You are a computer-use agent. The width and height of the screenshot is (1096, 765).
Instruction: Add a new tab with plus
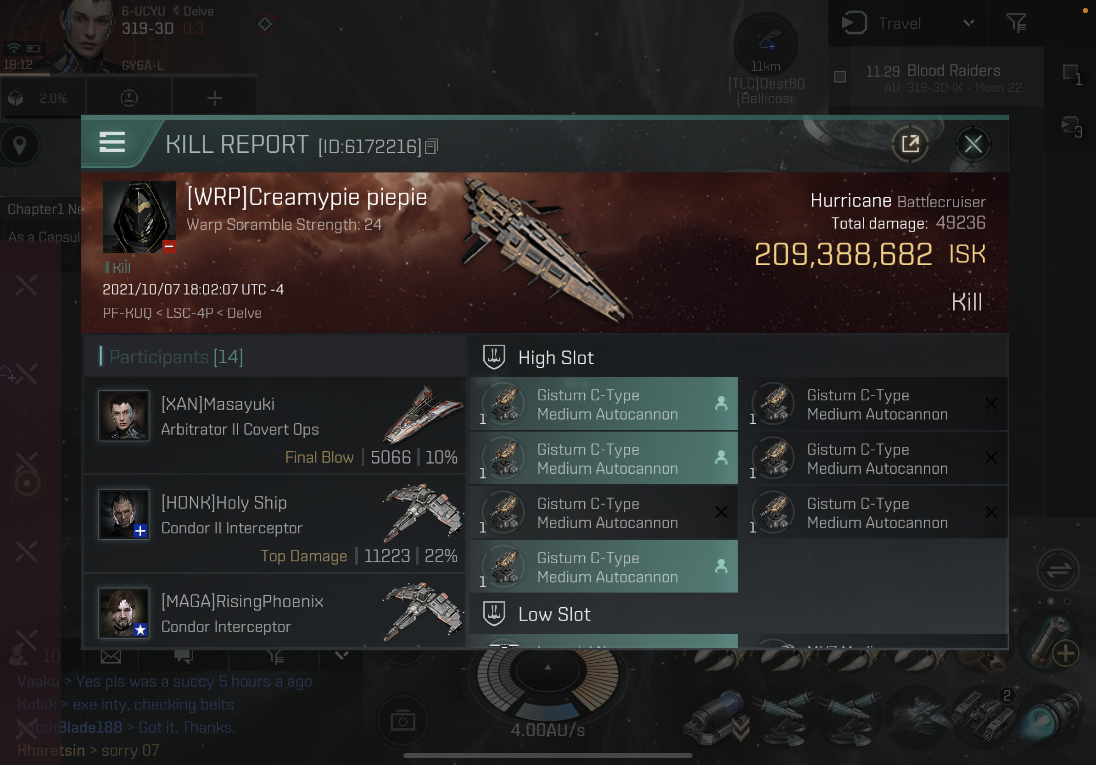coord(215,98)
